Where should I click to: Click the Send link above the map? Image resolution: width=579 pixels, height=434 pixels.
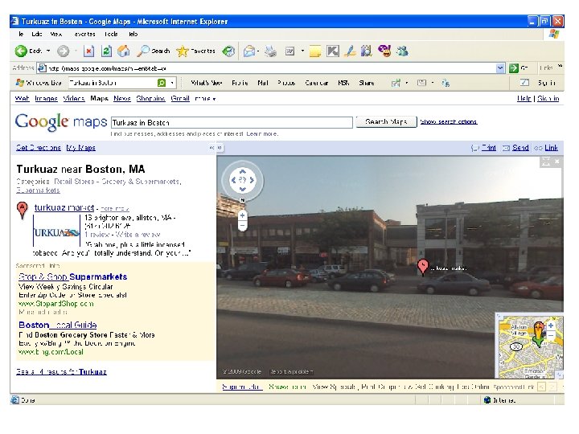(x=520, y=148)
